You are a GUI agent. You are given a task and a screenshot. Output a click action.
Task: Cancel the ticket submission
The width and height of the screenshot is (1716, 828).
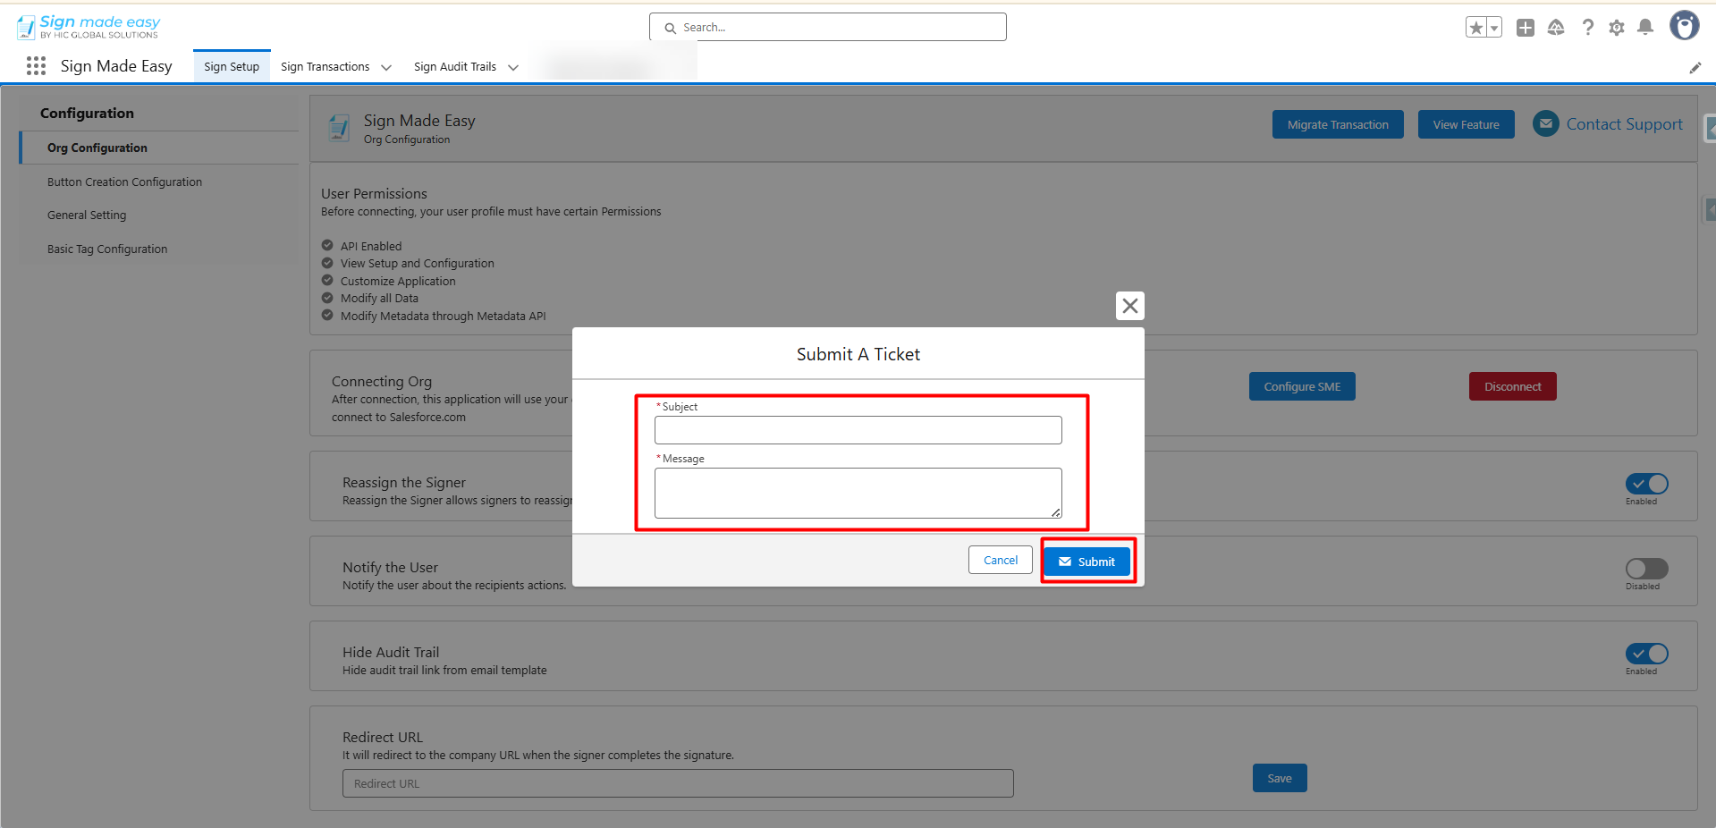pos(1001,560)
